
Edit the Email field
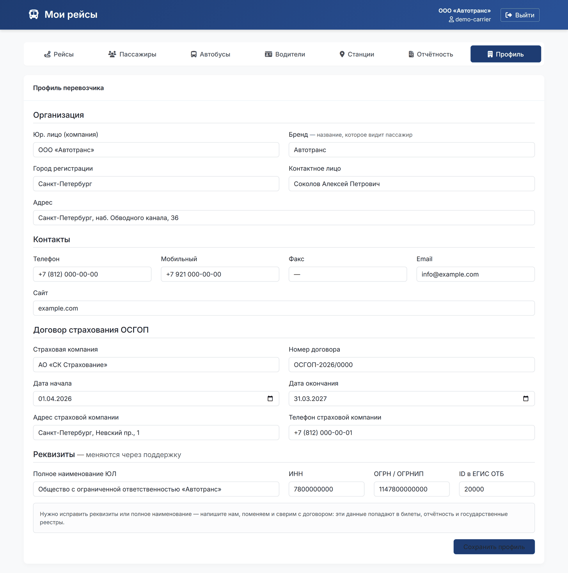point(476,274)
